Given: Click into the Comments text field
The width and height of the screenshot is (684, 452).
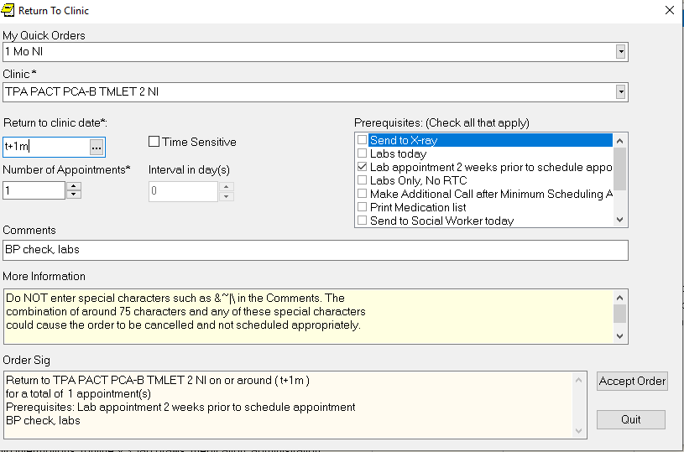Looking at the screenshot, I should pyautogui.click(x=315, y=250).
